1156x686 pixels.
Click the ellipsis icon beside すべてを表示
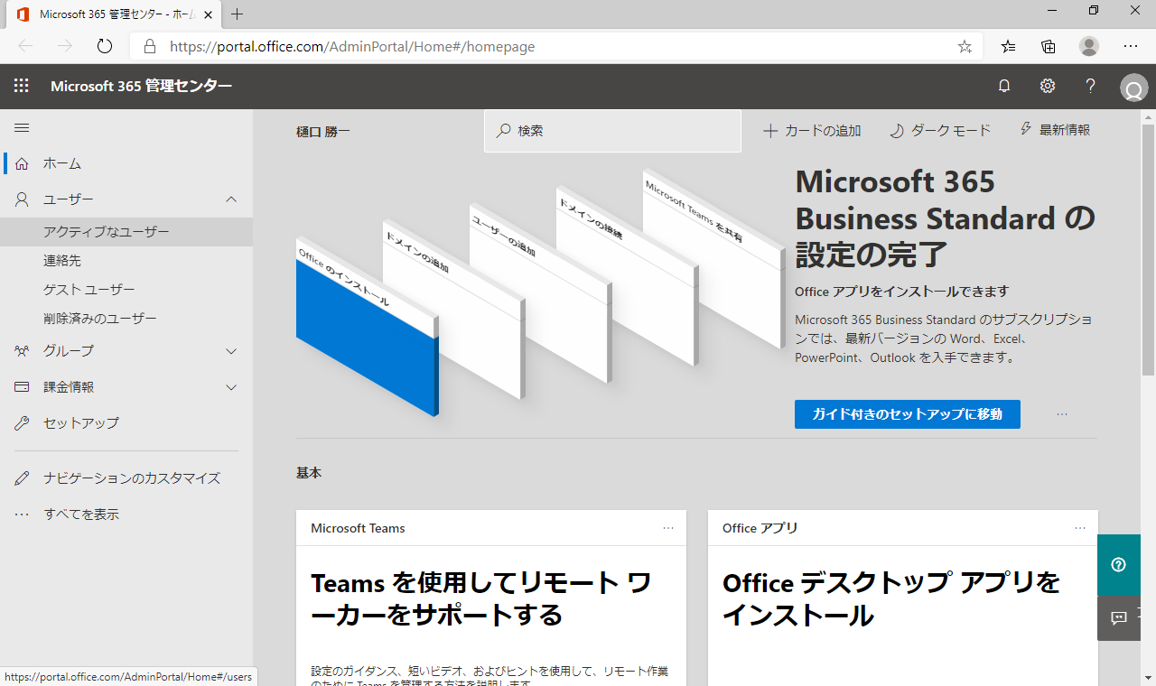(22, 514)
